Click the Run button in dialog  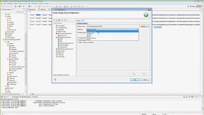[135, 80]
